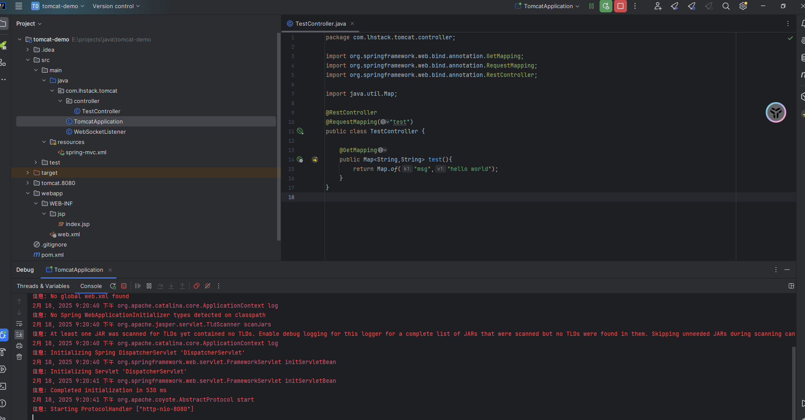Toggle Mute Breakpoints in debug toolbar
Viewport: 805px width, 420px height.
pyautogui.click(x=208, y=286)
